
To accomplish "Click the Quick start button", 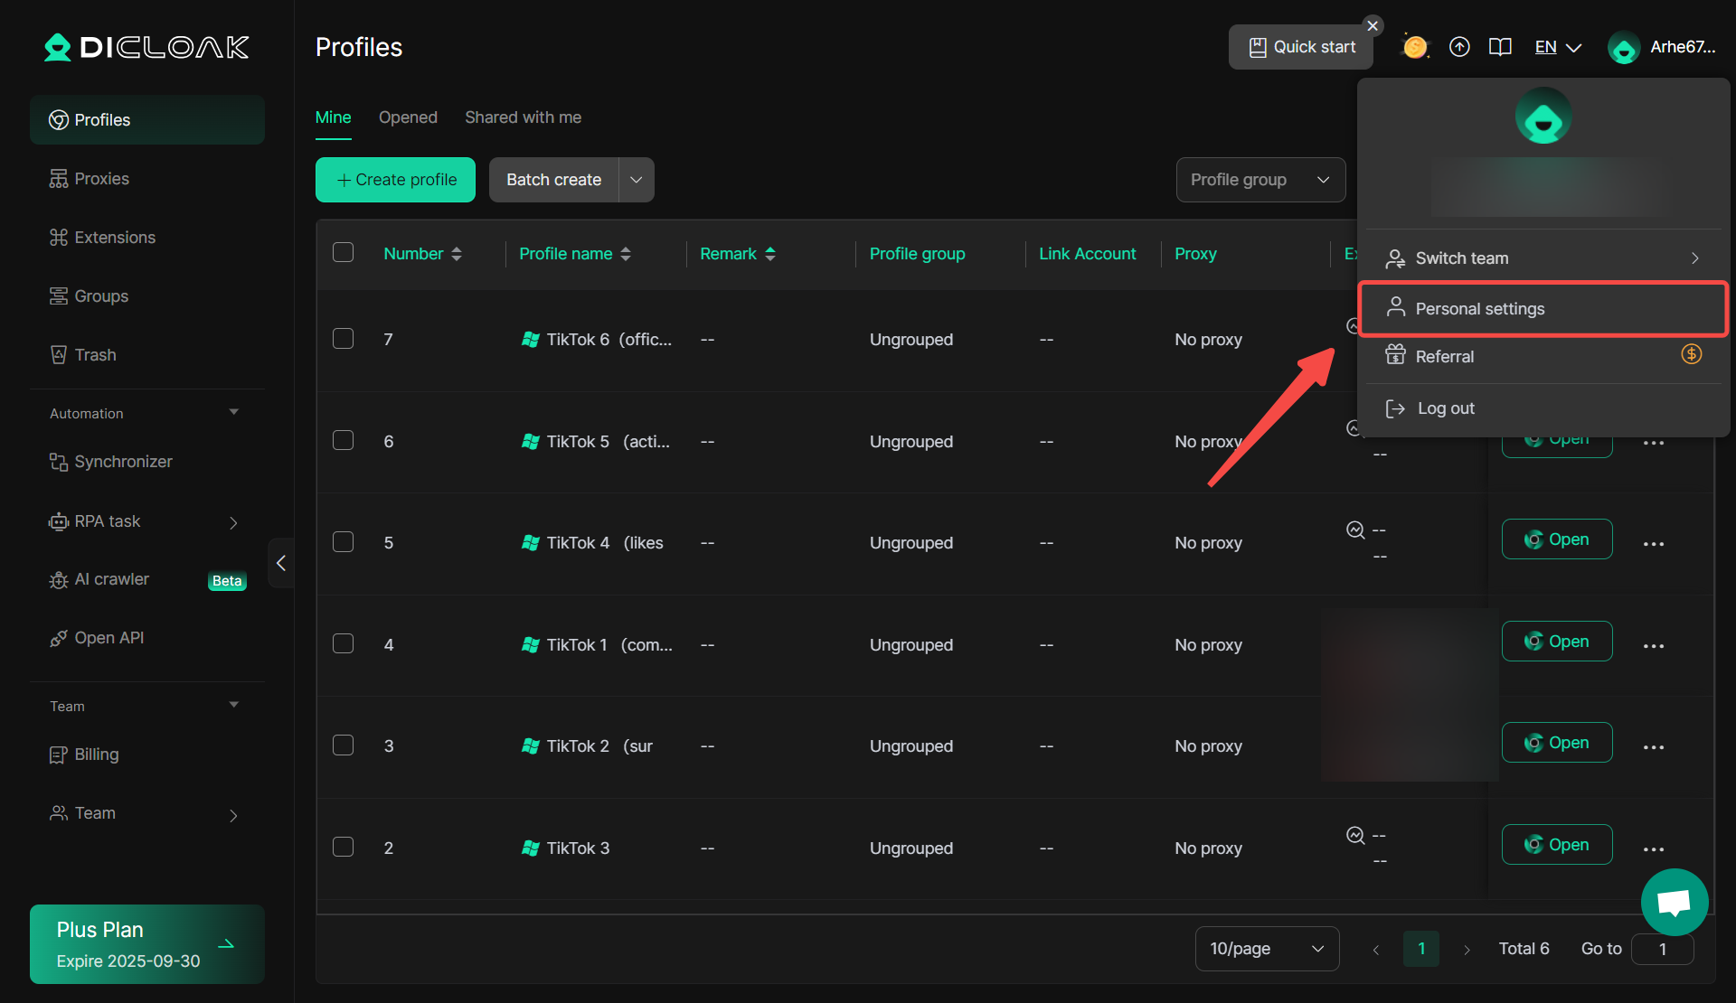I will pyautogui.click(x=1300, y=47).
